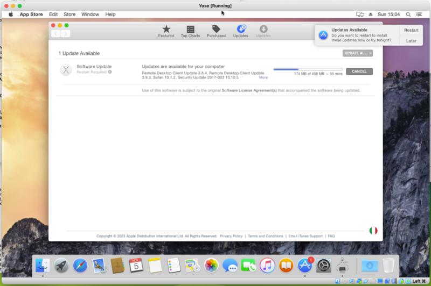The width and height of the screenshot is (431, 286).
Task: Open the Window menu
Action: pos(90,15)
